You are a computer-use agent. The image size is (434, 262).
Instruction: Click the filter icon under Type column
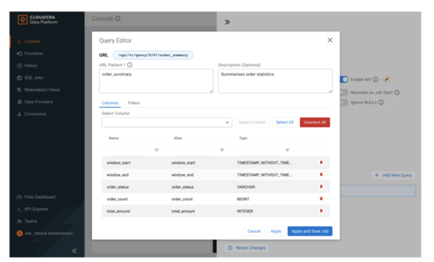pyautogui.click(x=287, y=150)
